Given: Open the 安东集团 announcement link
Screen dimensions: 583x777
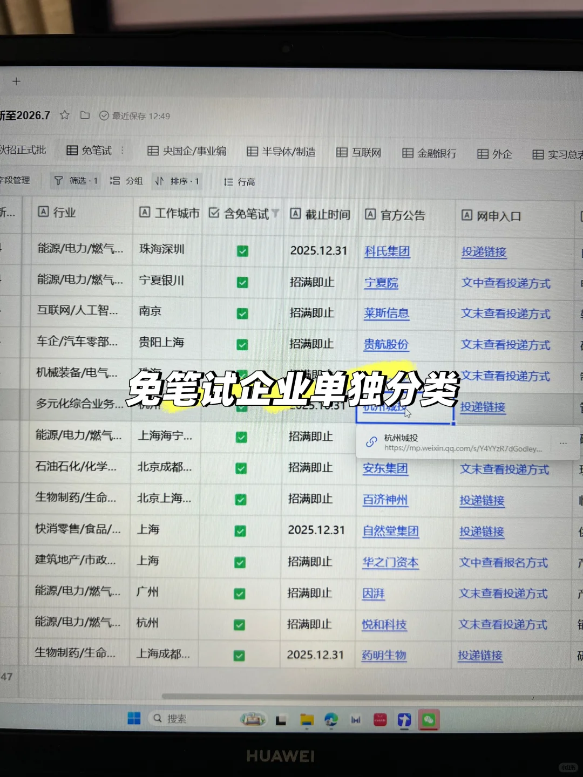Looking at the screenshot, I should (385, 468).
